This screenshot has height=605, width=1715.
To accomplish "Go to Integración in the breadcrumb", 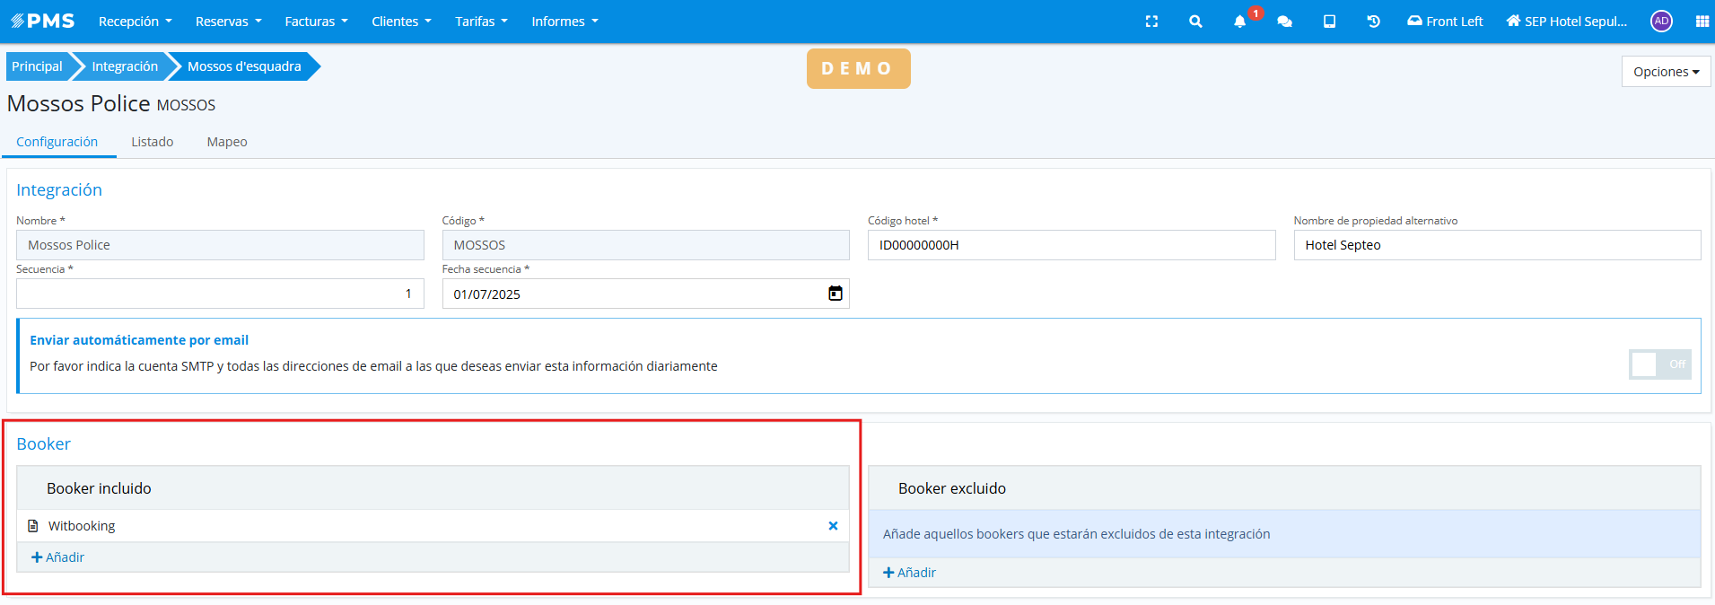I will tap(125, 66).
